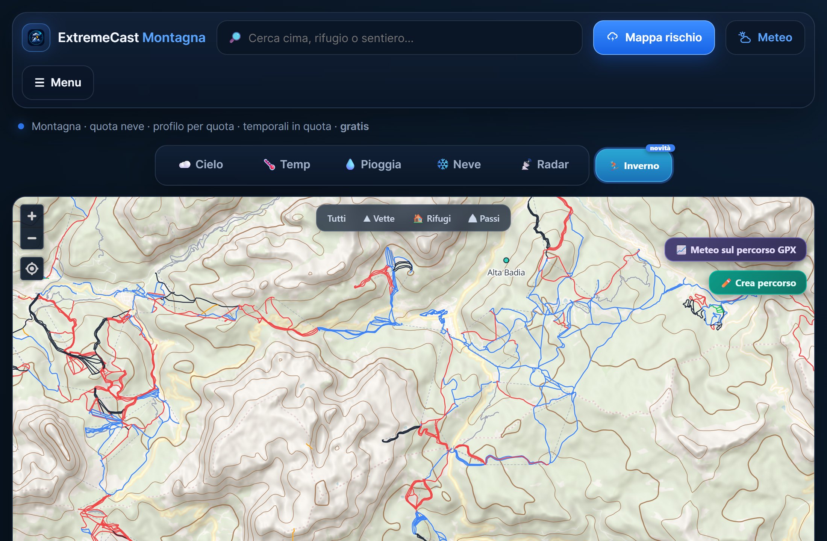Click the novità badge

[660, 148]
